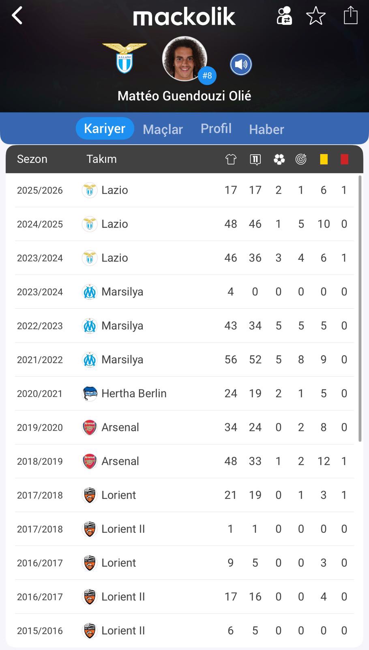Open the Hertha Berlin team link
369x650 pixels.
tap(133, 393)
